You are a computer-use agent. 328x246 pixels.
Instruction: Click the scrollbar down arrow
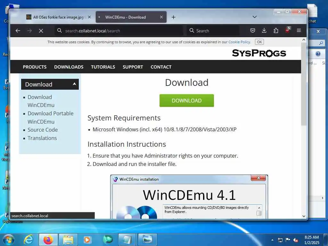click(304, 216)
